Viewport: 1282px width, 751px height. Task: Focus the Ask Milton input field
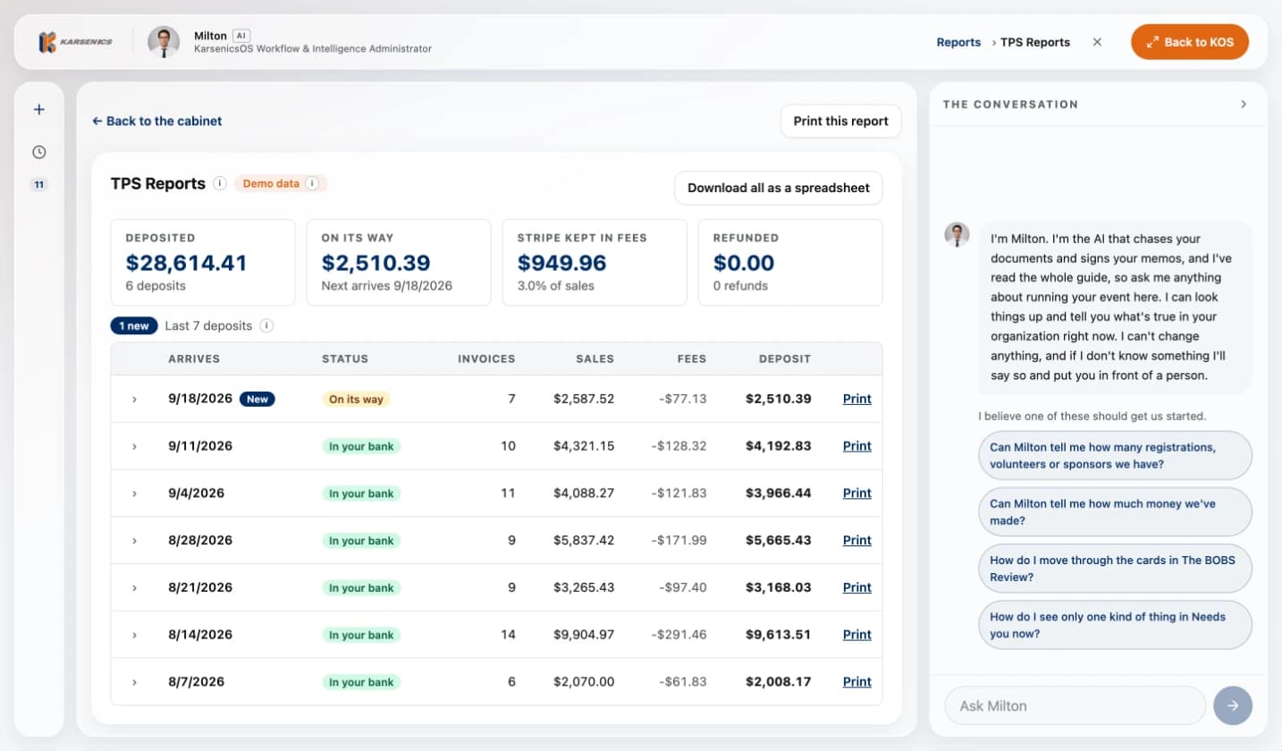pos(1075,705)
